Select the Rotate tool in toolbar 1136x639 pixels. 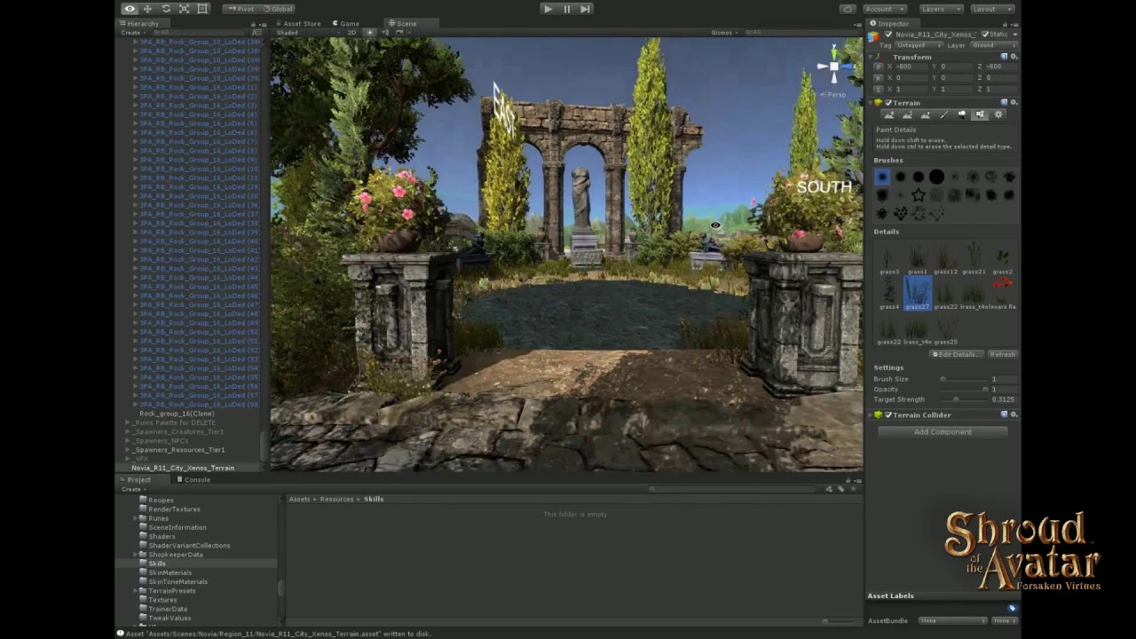(166, 9)
